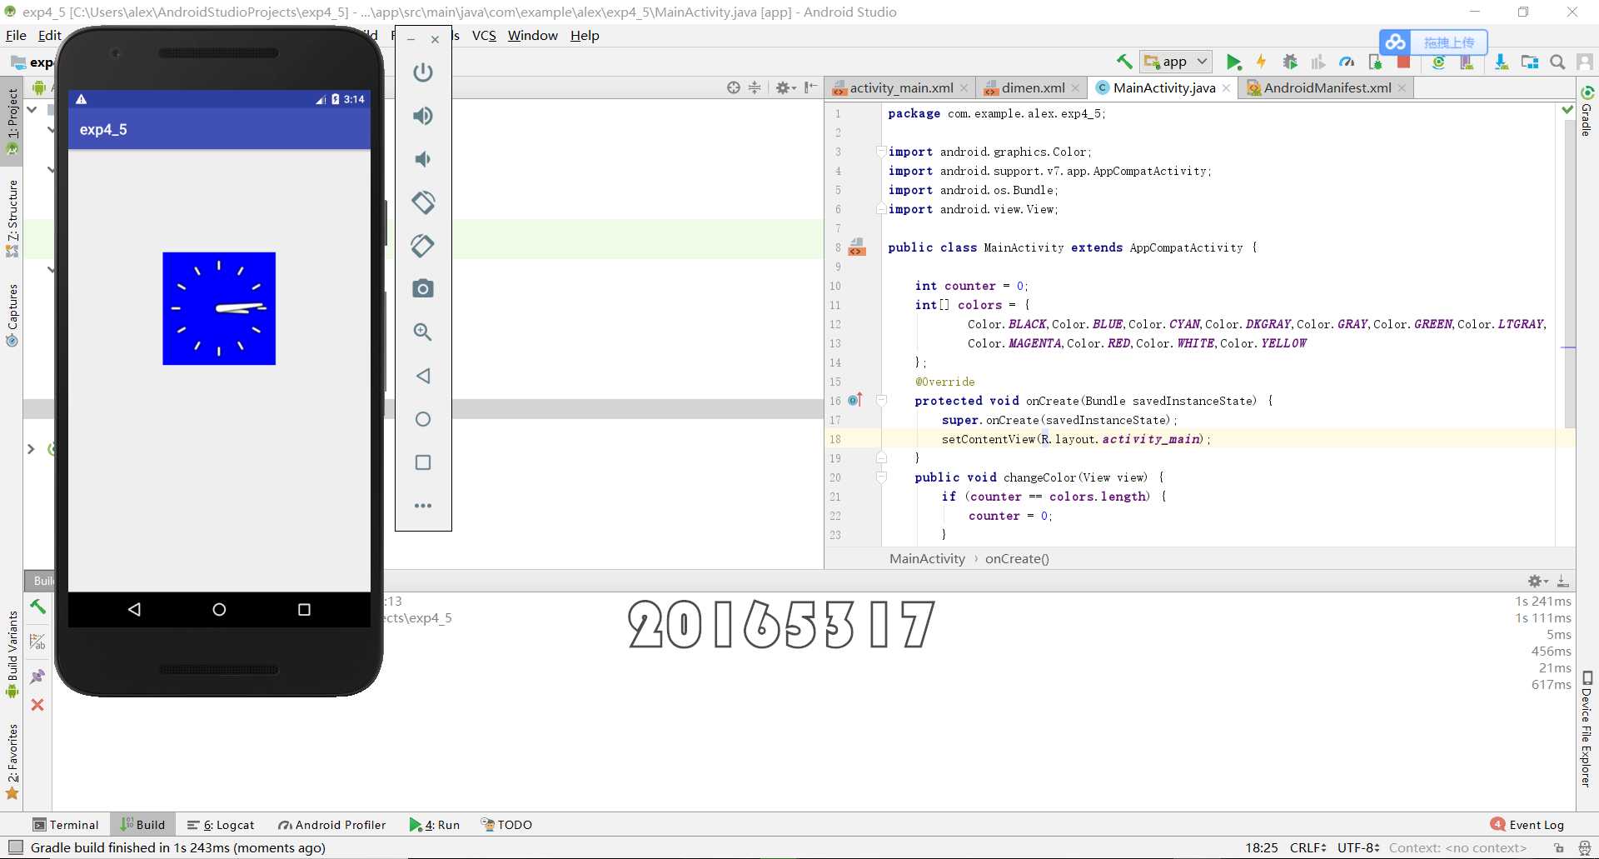Viewport: 1599px width, 859px height.
Task: Click UTF-8 encoding in status bar
Action: 1358,847
